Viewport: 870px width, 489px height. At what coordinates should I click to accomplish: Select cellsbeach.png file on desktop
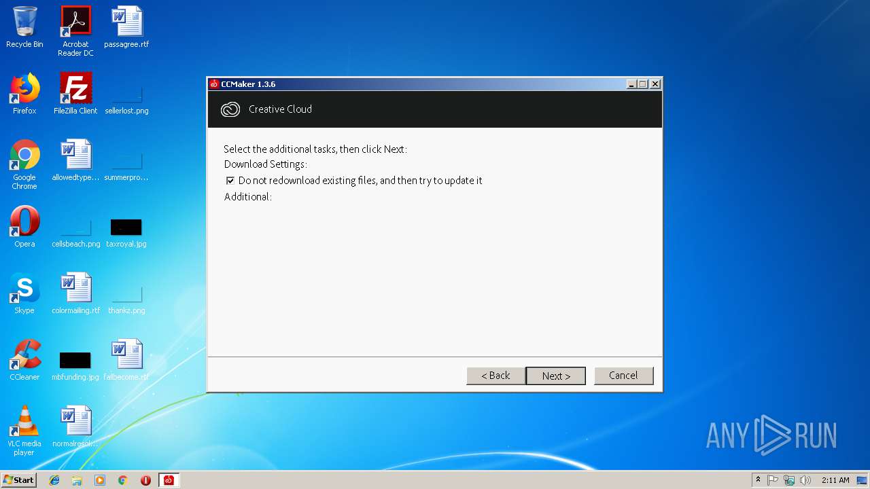point(75,231)
